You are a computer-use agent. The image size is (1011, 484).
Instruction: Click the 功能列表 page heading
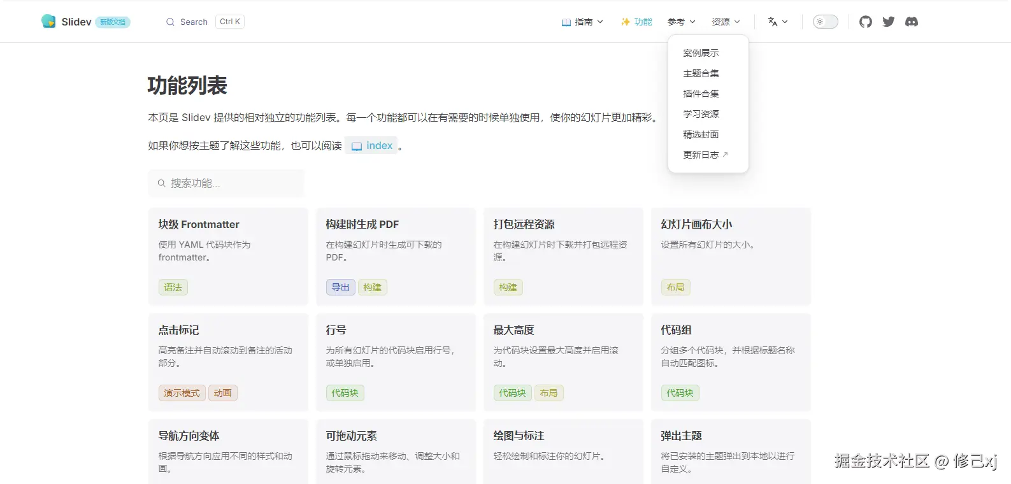point(187,85)
